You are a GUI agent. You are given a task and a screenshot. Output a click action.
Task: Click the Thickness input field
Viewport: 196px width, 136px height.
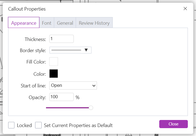(62, 39)
